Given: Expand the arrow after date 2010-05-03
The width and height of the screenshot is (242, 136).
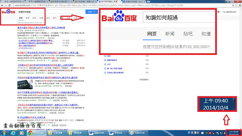Looking at the screenshot, I should pos(46,73).
